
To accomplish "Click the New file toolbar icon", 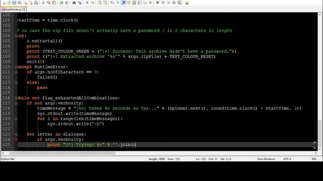I will pyautogui.click(x=4, y=3).
